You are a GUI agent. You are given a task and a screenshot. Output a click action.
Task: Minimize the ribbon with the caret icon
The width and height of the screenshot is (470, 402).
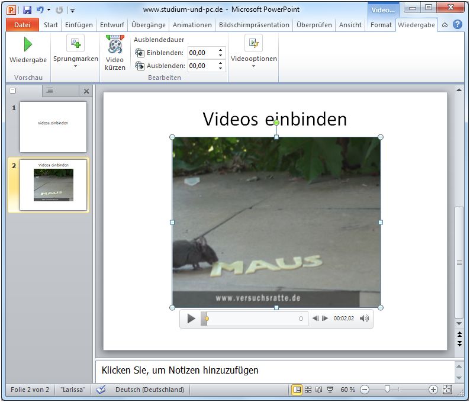pyautogui.click(x=445, y=25)
